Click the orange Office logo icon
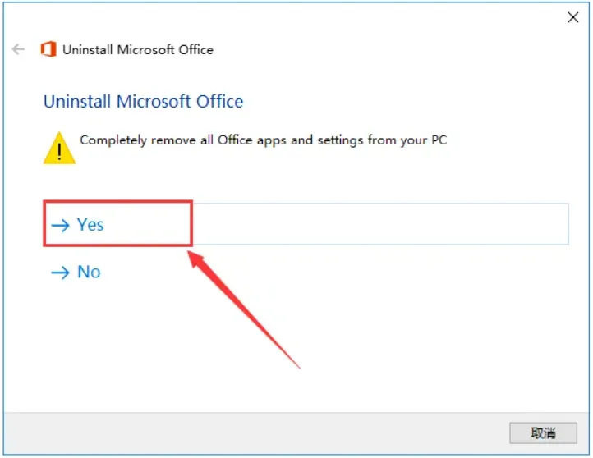This screenshot has height=458, width=593. (48, 49)
